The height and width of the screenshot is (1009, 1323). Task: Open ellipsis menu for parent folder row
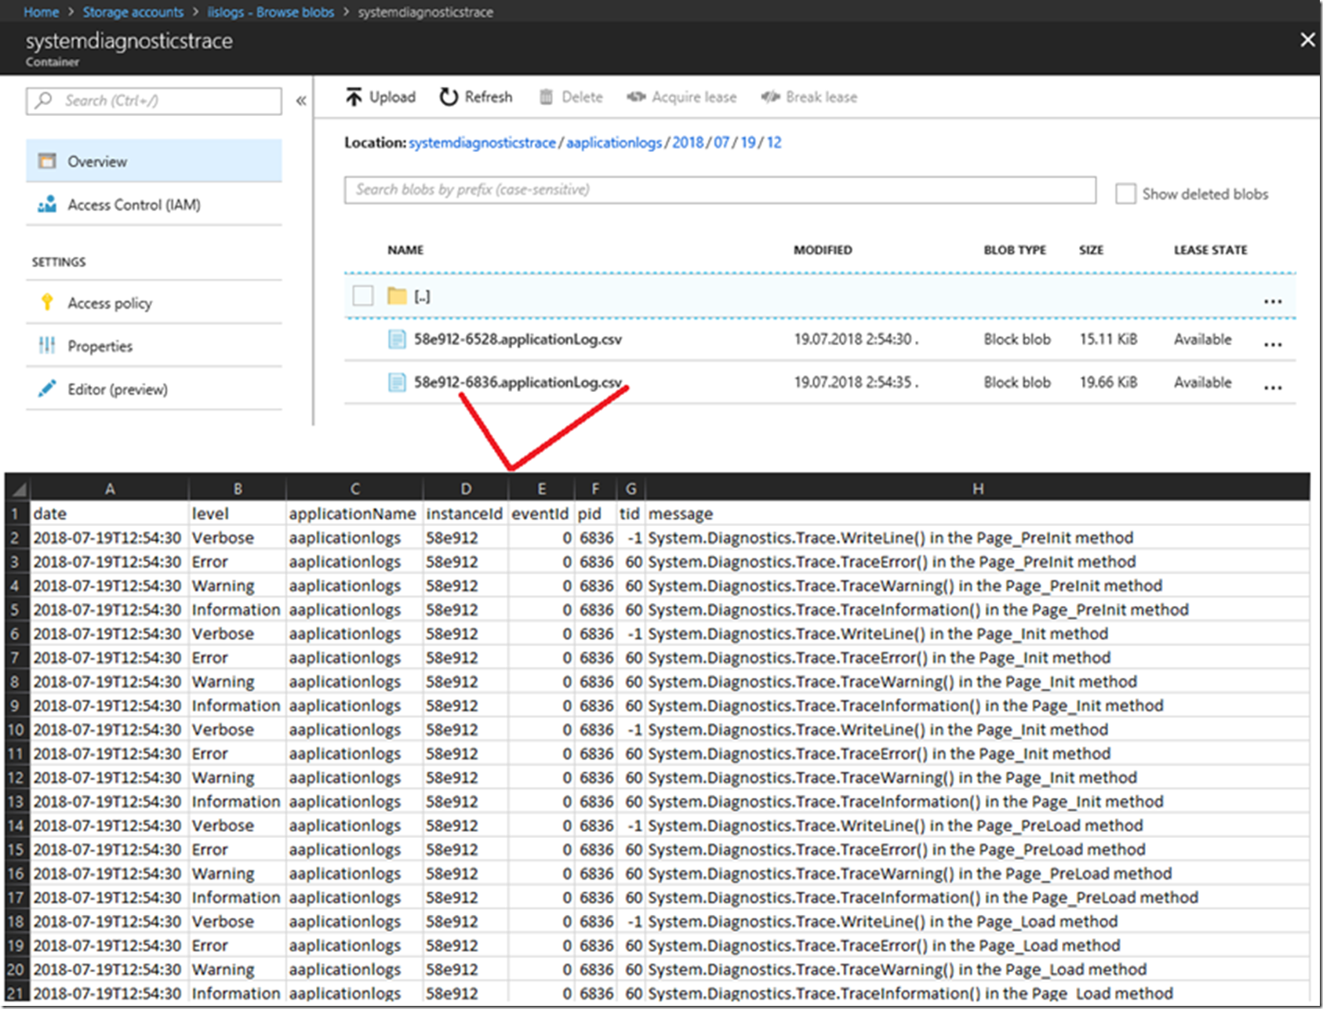click(1273, 301)
